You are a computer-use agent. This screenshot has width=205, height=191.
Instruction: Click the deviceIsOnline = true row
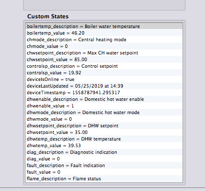pyautogui.click(x=104, y=79)
